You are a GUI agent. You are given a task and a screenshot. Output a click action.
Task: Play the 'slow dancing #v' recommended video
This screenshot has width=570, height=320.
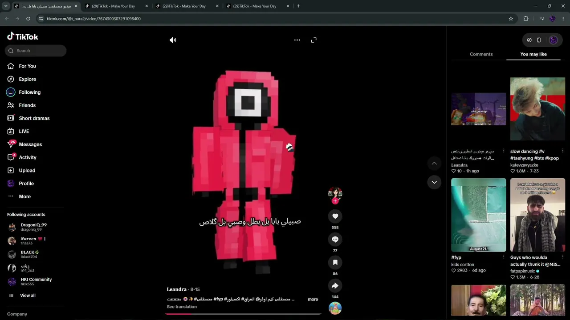[x=537, y=109]
